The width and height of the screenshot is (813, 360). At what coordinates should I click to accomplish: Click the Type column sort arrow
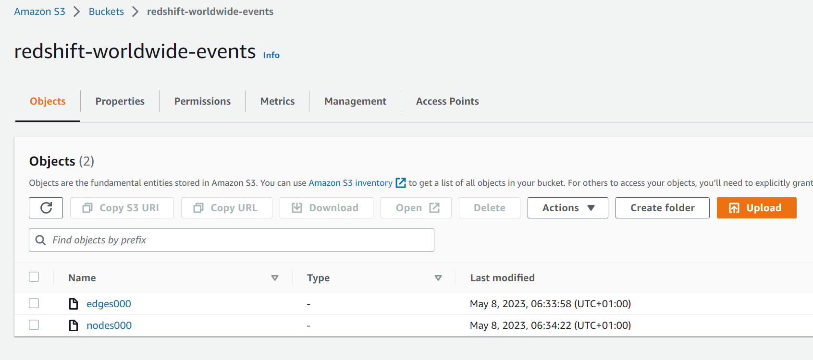(438, 278)
